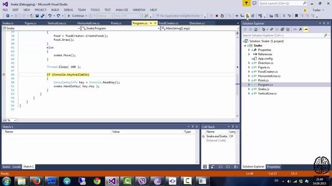The width and height of the screenshot is (332, 186).
Task: Click the Step Out debug icon
Action: (x=253, y=16)
